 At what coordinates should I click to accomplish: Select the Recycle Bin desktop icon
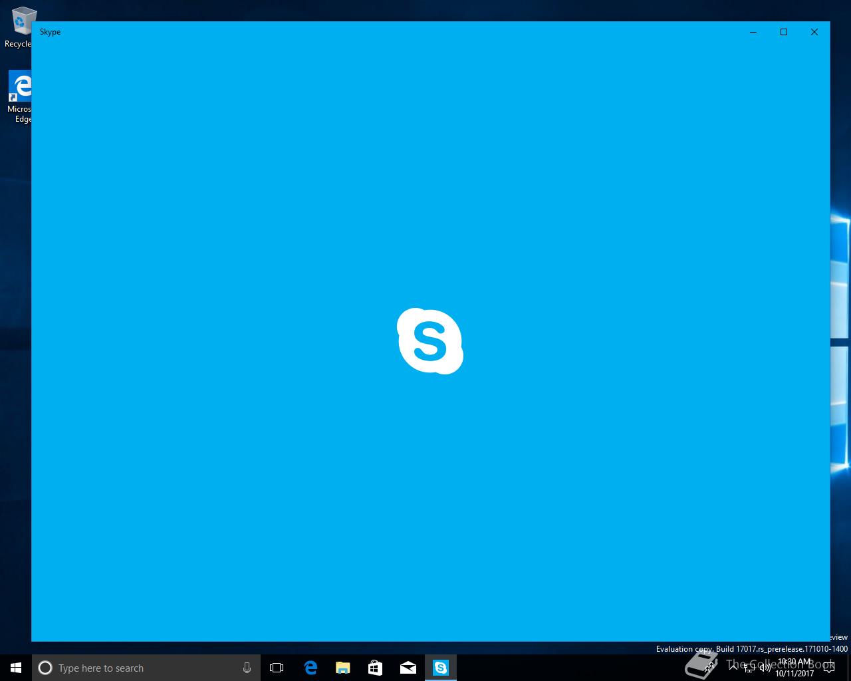(x=19, y=27)
